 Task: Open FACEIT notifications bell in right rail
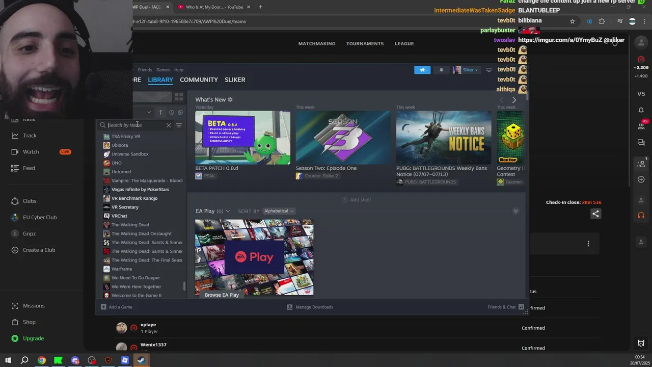tap(641, 110)
